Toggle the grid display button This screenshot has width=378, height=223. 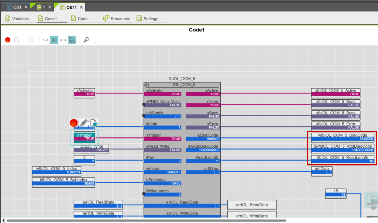click(x=54, y=40)
